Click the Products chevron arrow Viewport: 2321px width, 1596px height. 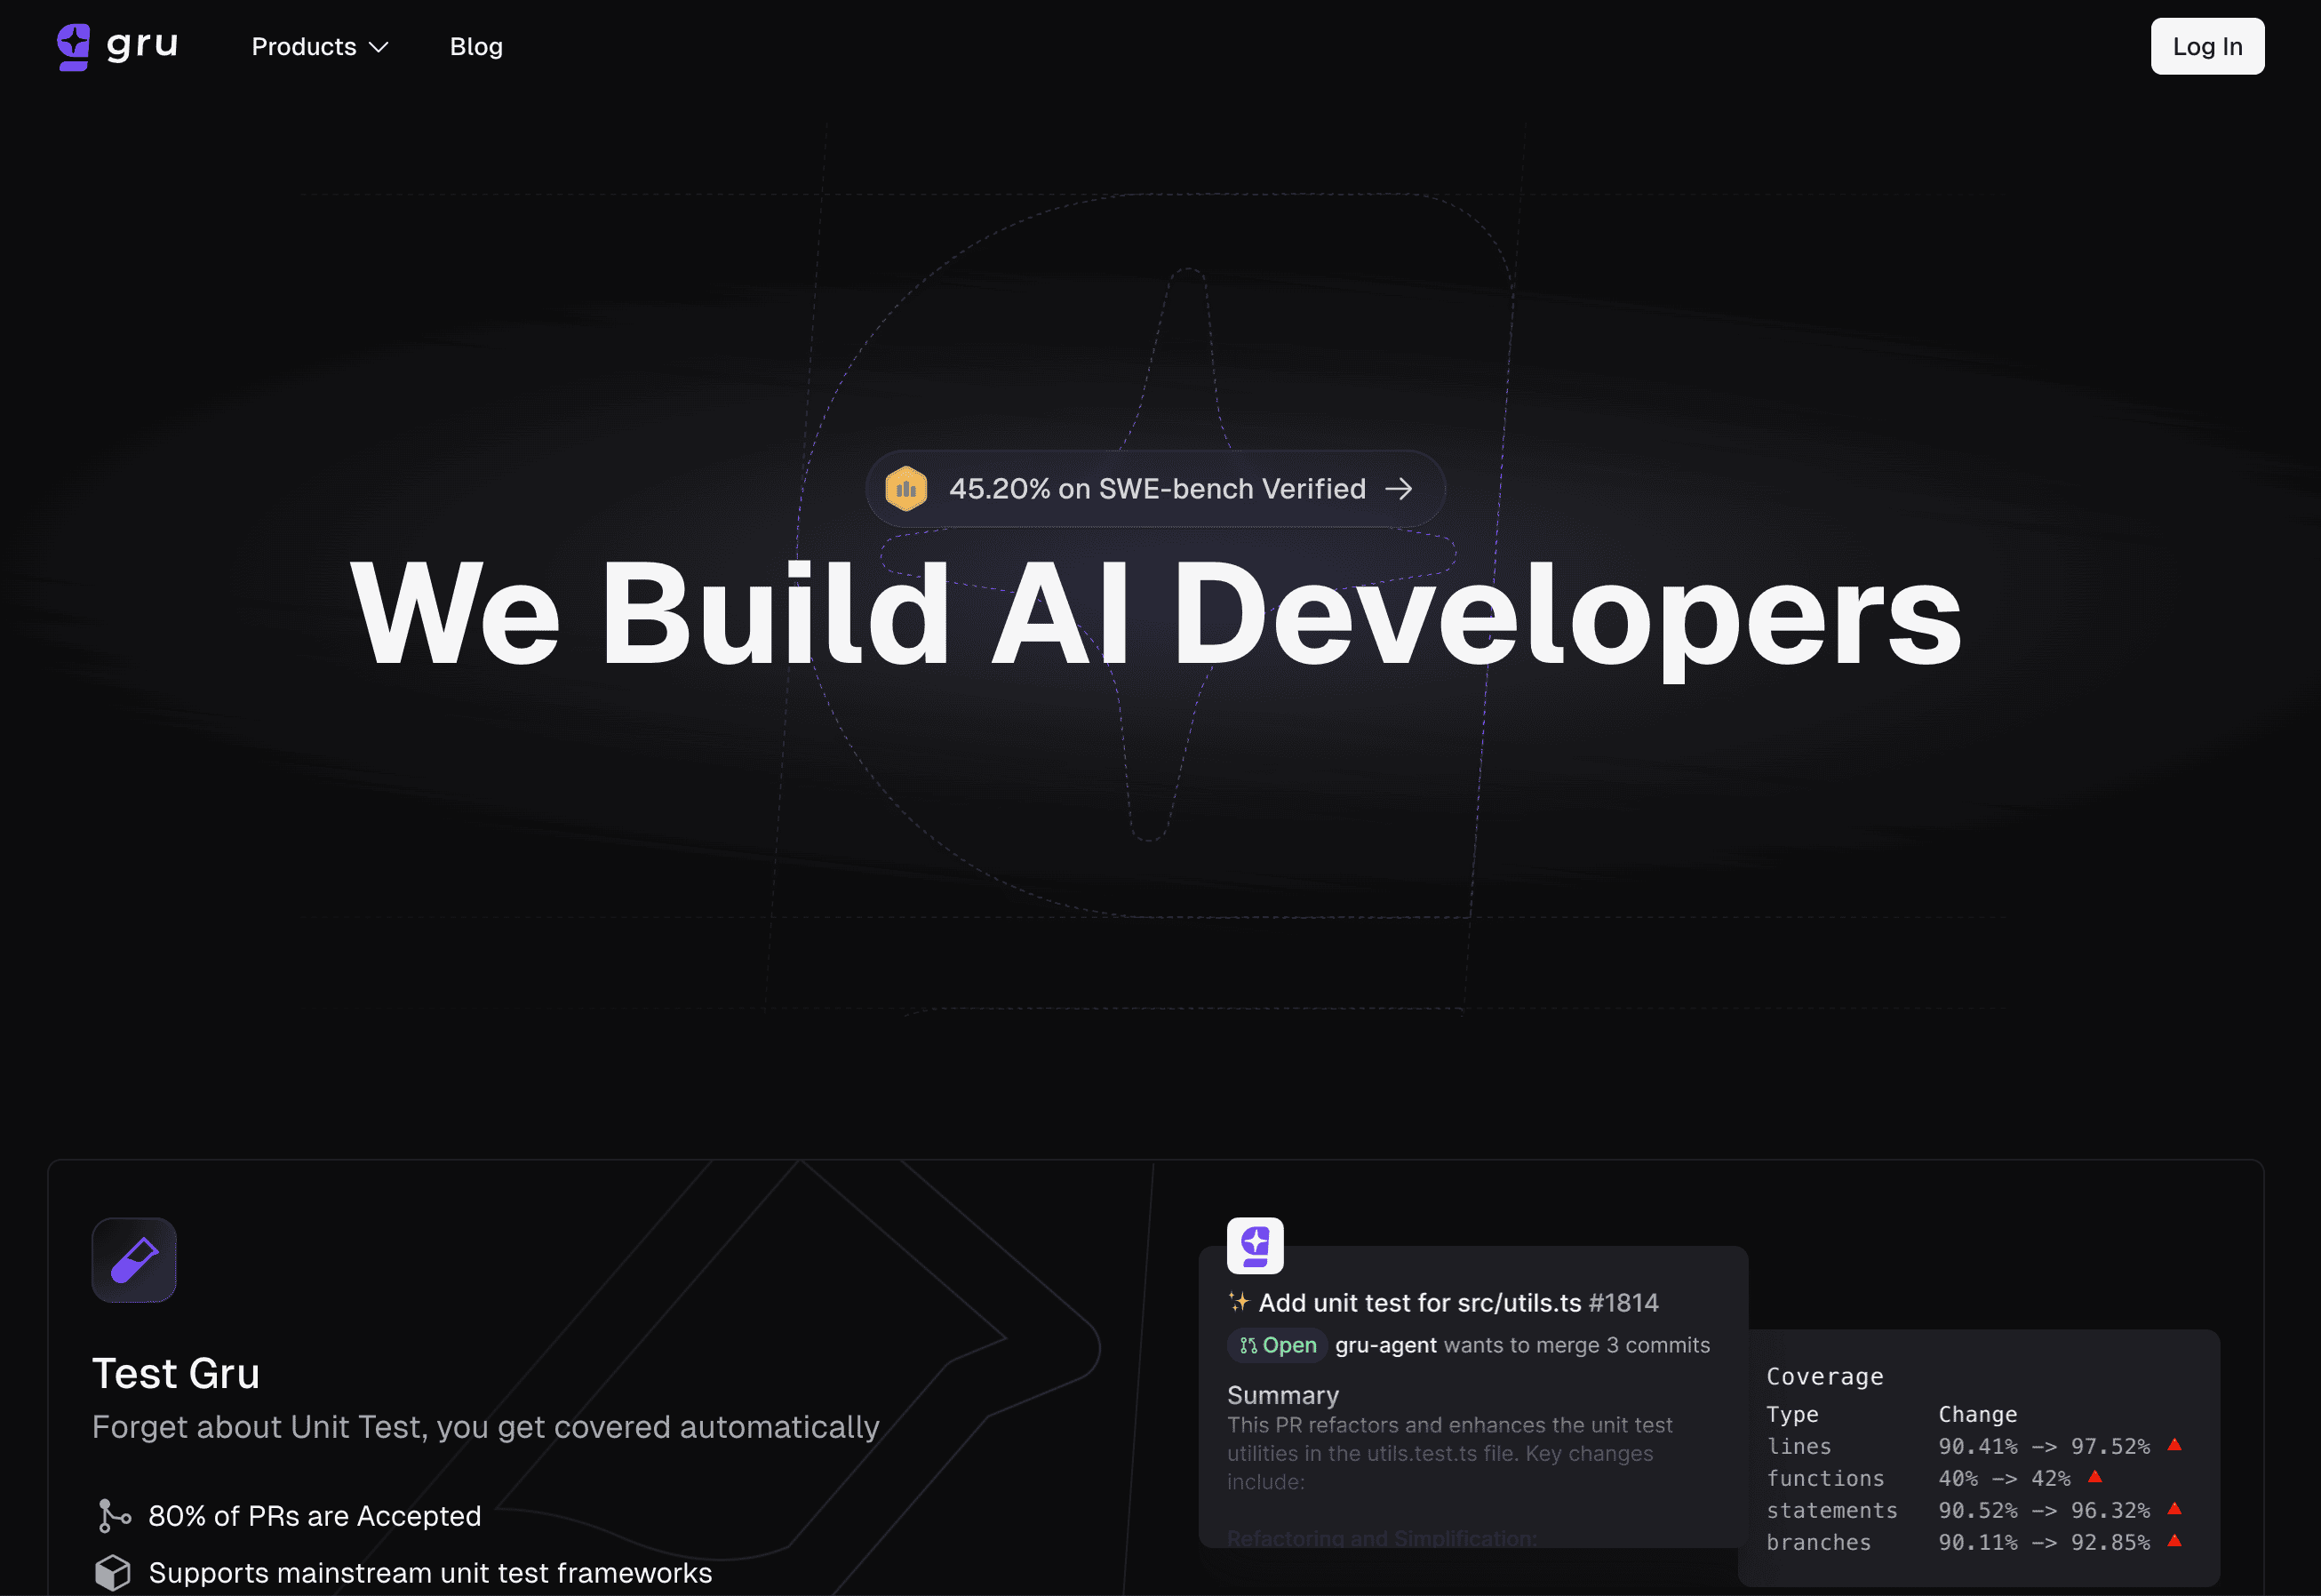click(379, 47)
